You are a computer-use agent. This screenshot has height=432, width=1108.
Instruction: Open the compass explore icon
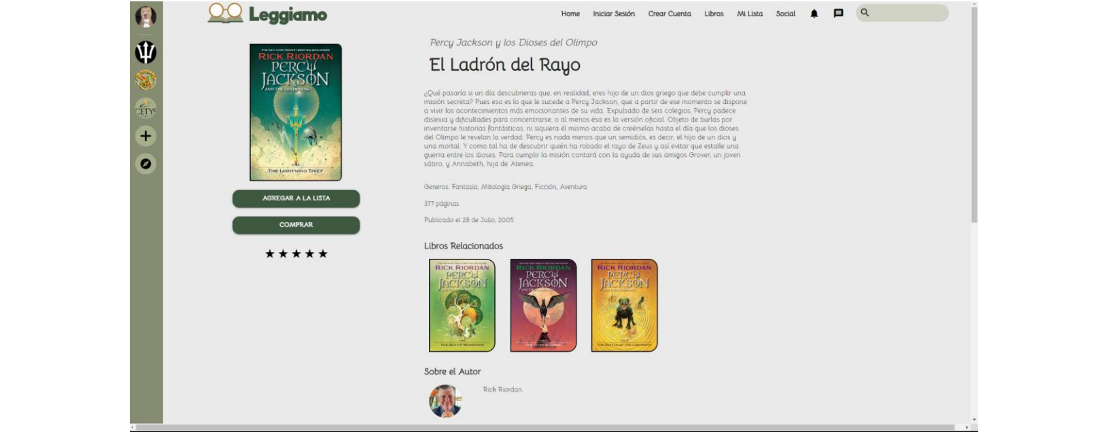tap(145, 164)
